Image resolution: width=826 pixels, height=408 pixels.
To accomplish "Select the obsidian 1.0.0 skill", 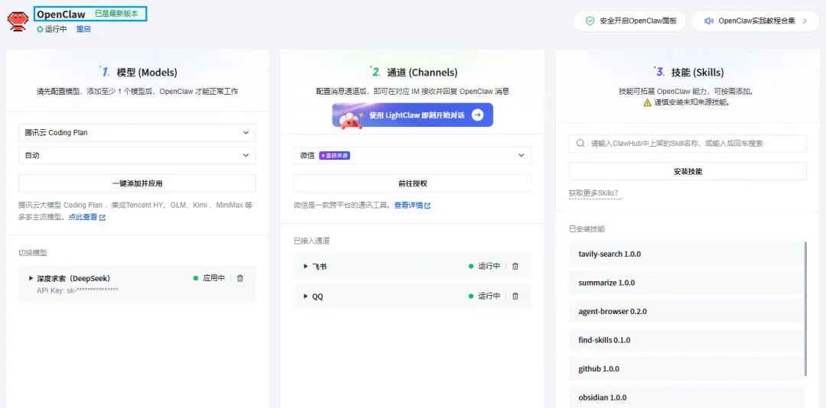I will point(686,397).
